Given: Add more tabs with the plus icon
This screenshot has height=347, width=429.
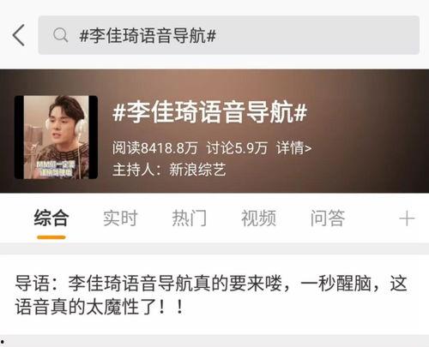Looking at the screenshot, I should pyautogui.click(x=407, y=219).
